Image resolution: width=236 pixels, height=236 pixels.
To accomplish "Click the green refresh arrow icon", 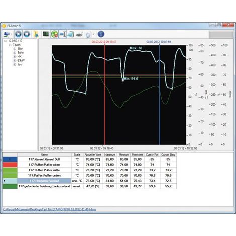I will (54, 34).
